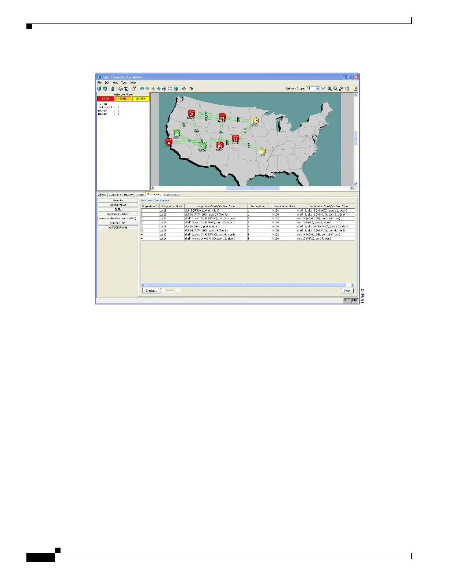
Task: Switch to the Maintenance tab
Action: [x=172, y=195]
